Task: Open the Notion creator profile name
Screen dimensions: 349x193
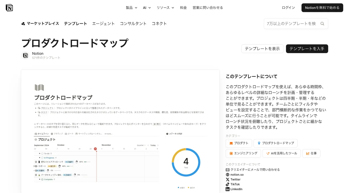Action: coord(38,53)
